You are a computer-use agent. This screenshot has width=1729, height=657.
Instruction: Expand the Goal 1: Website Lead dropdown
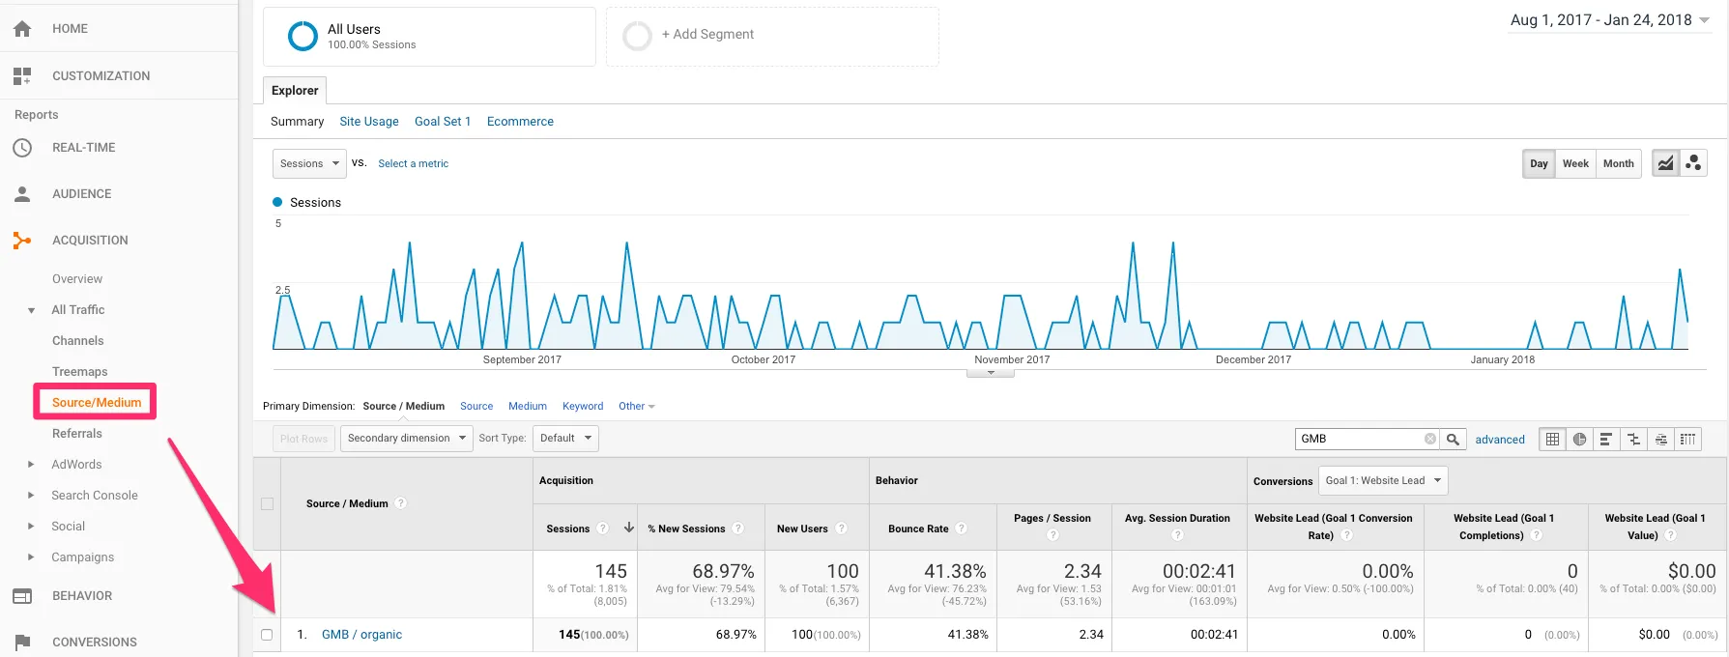[1383, 480]
